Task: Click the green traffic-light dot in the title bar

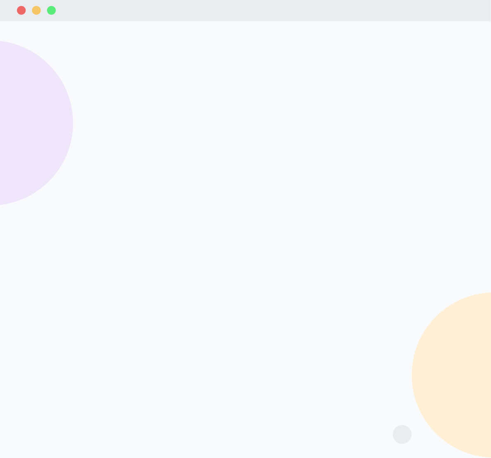Action: point(51,10)
